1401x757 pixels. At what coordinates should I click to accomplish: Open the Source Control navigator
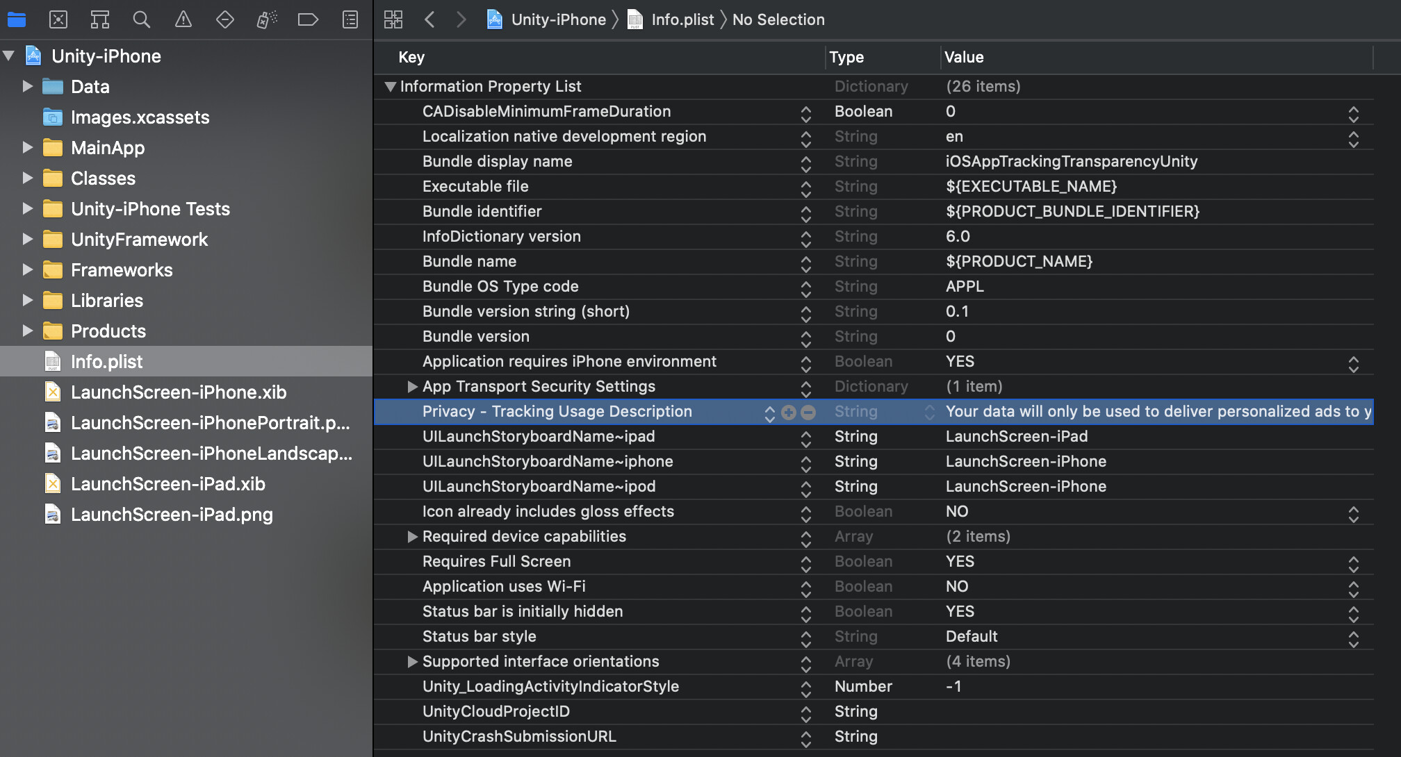[x=58, y=19]
